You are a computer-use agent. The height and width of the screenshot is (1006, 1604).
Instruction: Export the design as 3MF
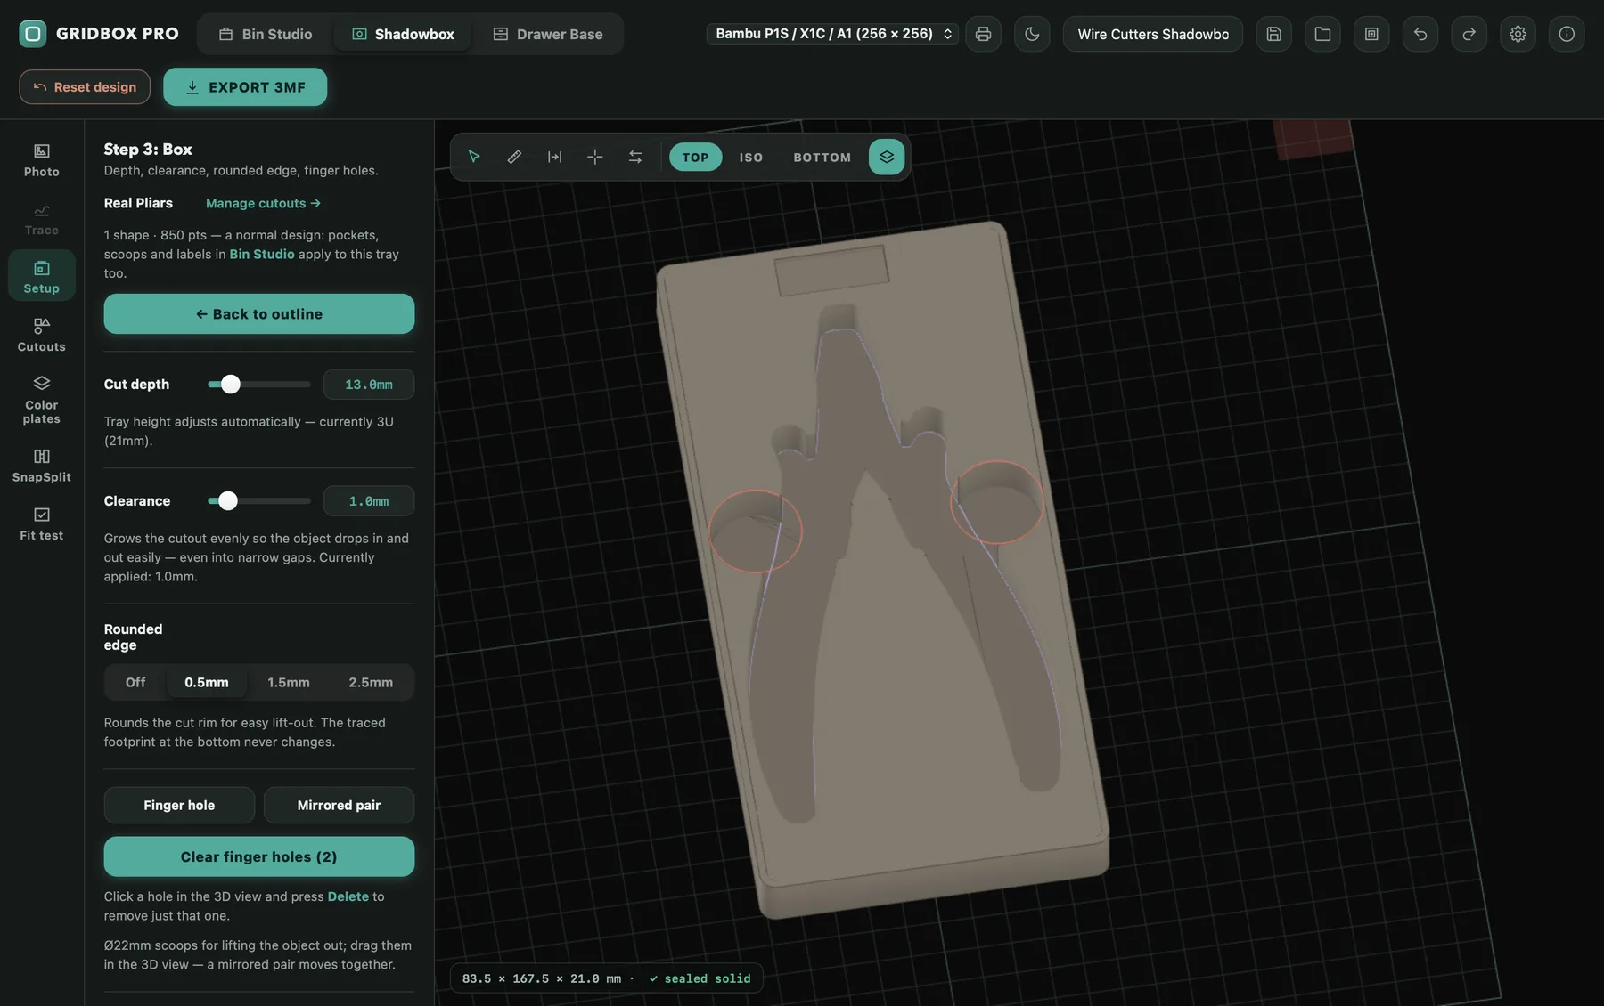click(x=245, y=87)
